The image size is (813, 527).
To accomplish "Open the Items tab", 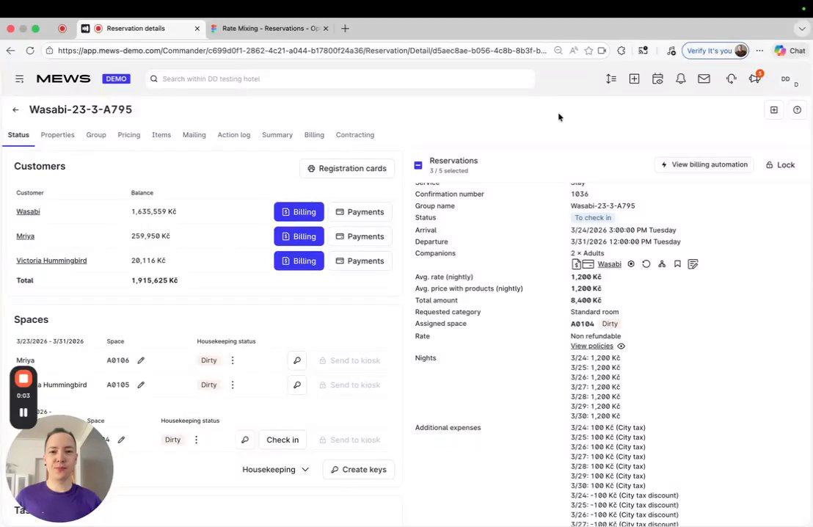I will (161, 135).
